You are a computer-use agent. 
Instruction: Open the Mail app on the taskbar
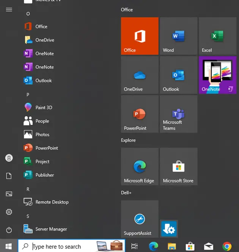click(x=209, y=246)
